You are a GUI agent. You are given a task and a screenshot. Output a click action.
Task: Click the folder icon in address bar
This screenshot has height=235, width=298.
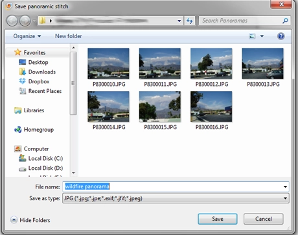tap(43, 21)
